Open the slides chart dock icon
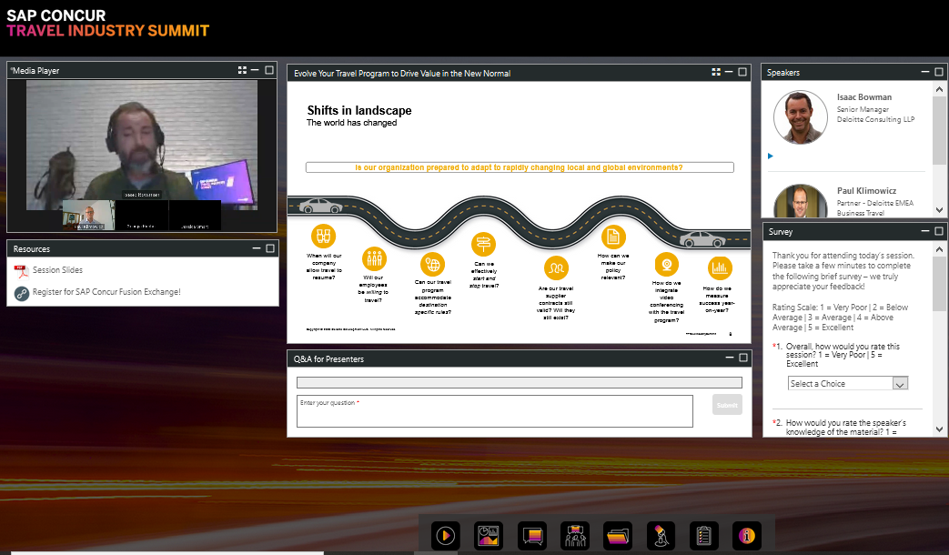949x555 pixels. (x=489, y=536)
